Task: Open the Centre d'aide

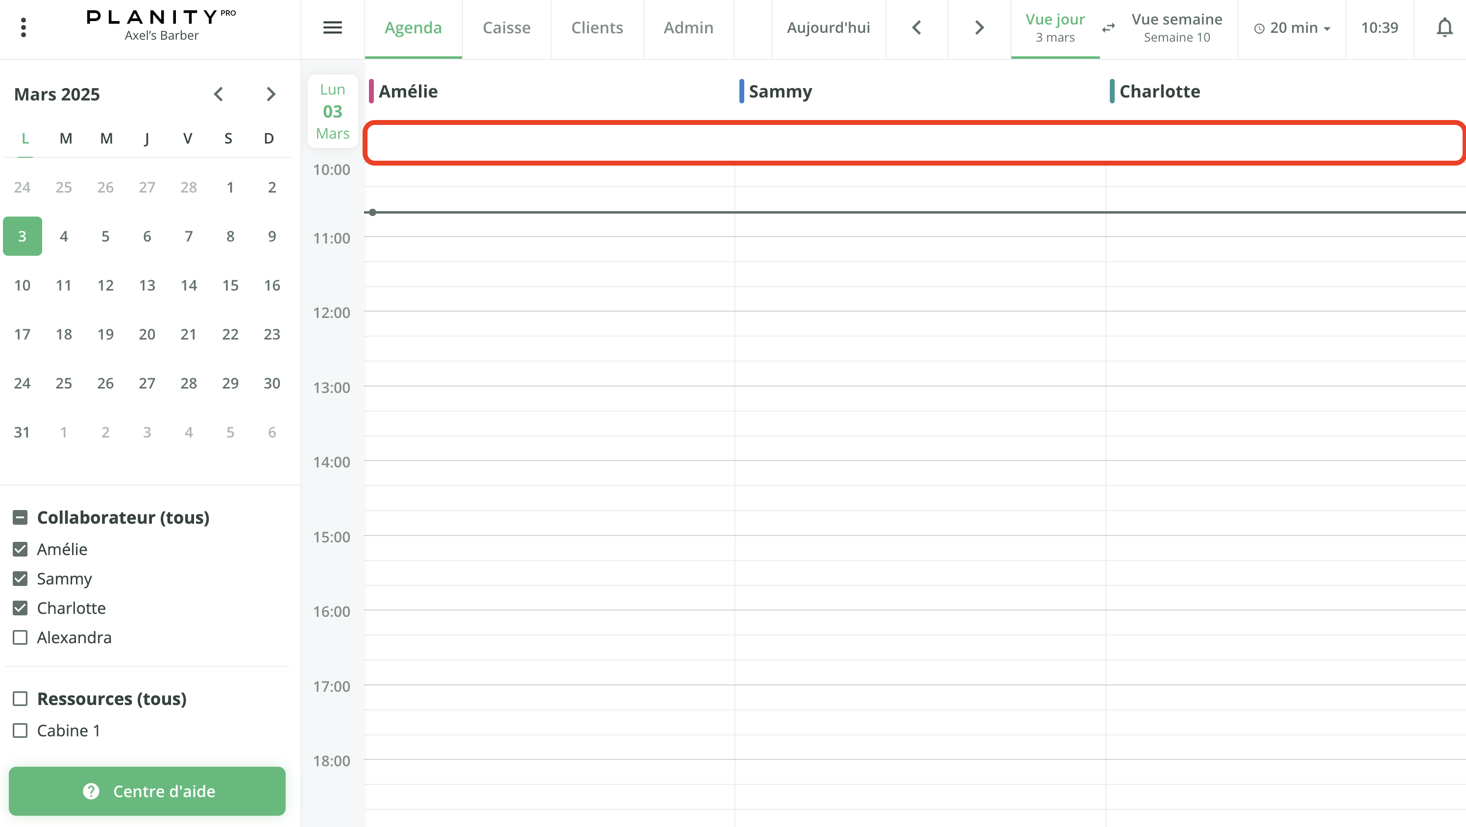Action: 147,791
